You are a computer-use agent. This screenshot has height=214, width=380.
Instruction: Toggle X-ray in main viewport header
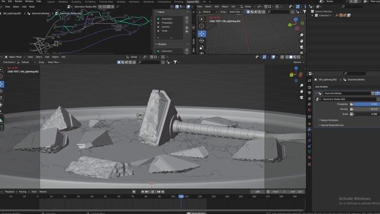[x=282, y=57]
